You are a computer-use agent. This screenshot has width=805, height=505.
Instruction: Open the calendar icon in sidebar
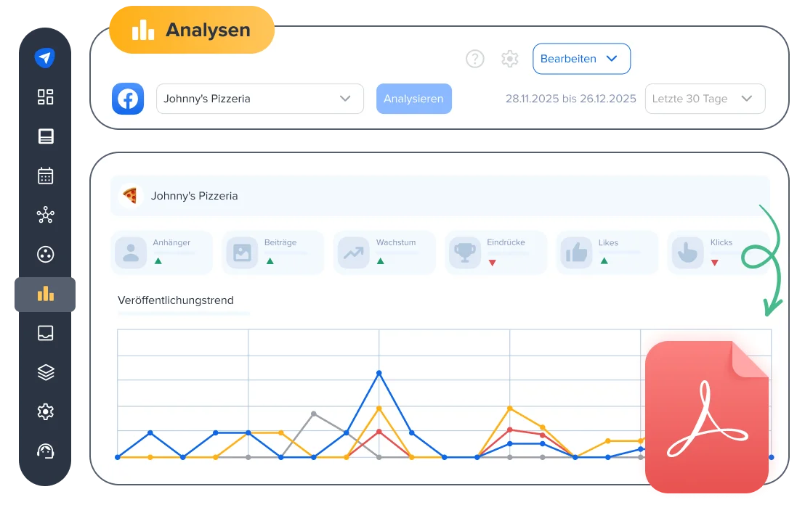tap(45, 176)
